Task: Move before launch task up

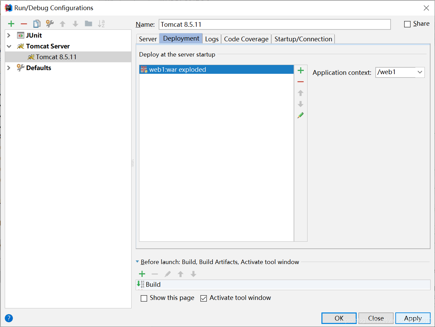Action: tap(180, 274)
